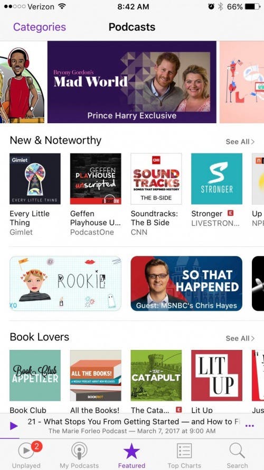Open Mad World Prince Harry banner
Viewport: 264px width, 470px height.
click(x=131, y=82)
